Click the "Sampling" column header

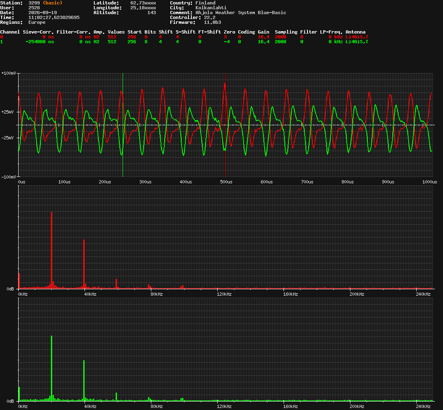286,32
